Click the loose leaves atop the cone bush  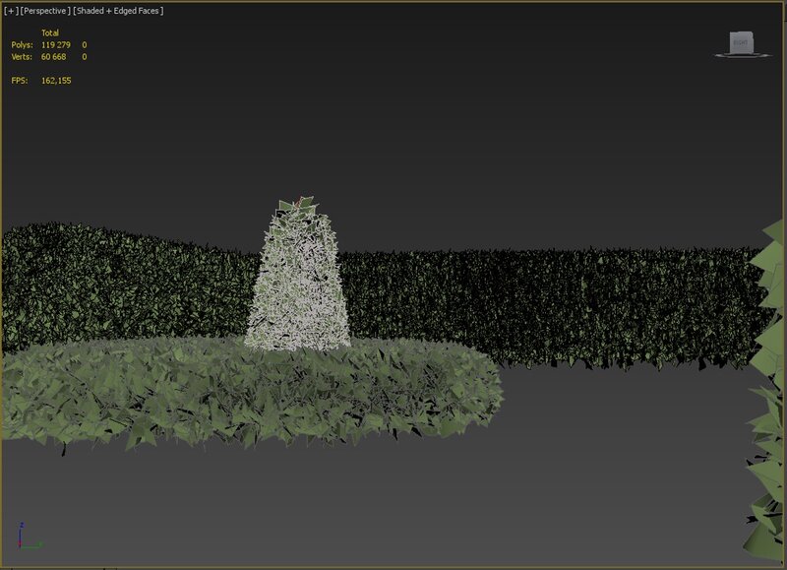[300, 207]
